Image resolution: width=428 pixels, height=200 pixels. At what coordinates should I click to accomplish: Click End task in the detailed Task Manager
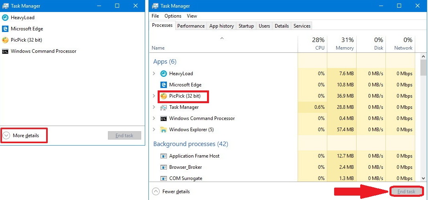pyautogui.click(x=406, y=192)
